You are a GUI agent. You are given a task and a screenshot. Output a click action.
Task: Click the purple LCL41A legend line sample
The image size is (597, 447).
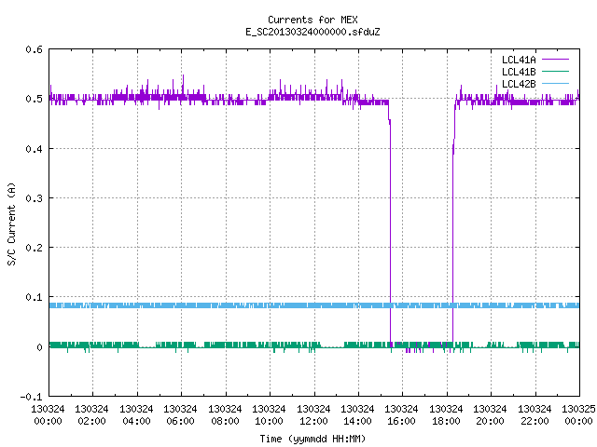click(555, 60)
